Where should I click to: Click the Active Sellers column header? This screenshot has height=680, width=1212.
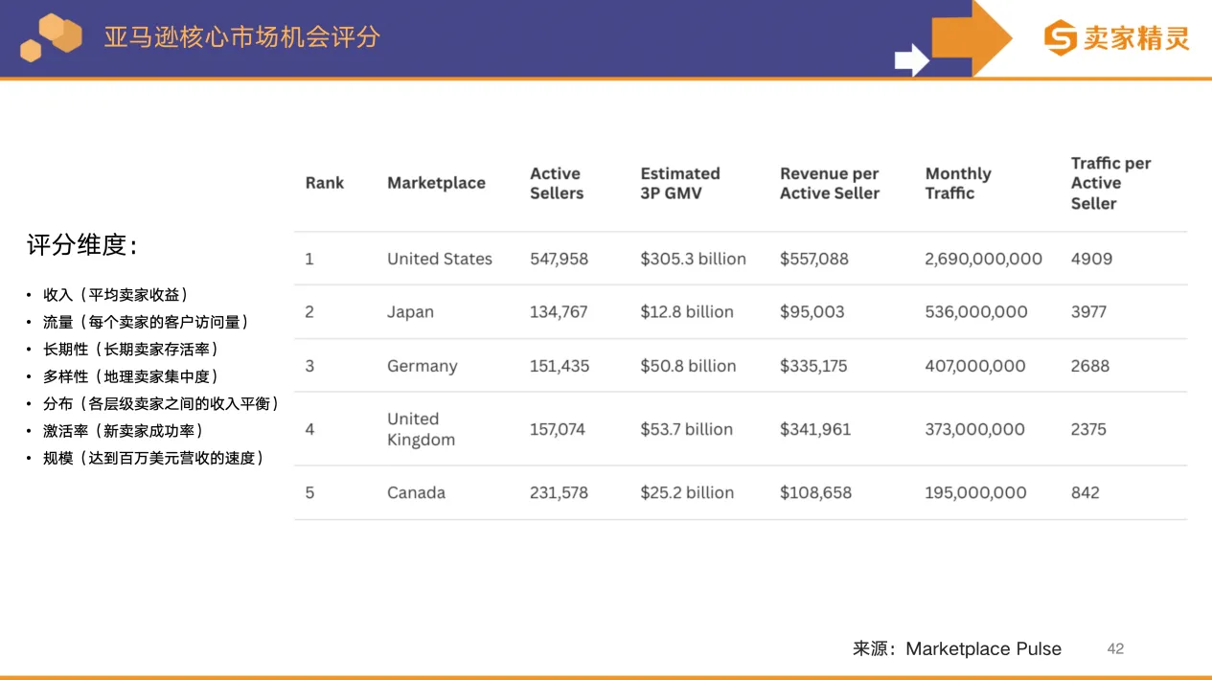[x=556, y=182]
